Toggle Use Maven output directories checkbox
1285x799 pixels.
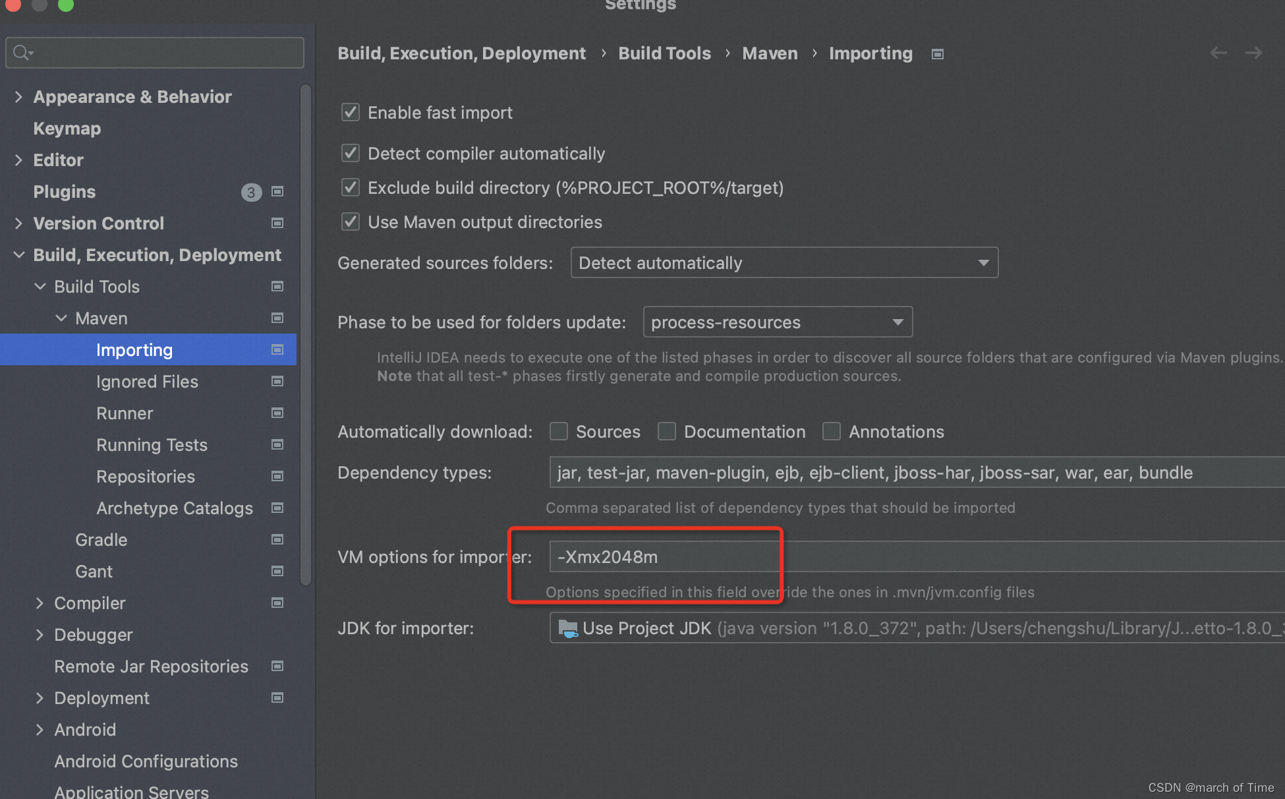coord(351,222)
